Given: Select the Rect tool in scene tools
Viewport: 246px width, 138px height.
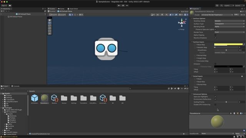Looking at the screenshot, I should pyautogui.click(x=50, y=31).
